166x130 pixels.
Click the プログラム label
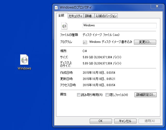(x=66, y=42)
